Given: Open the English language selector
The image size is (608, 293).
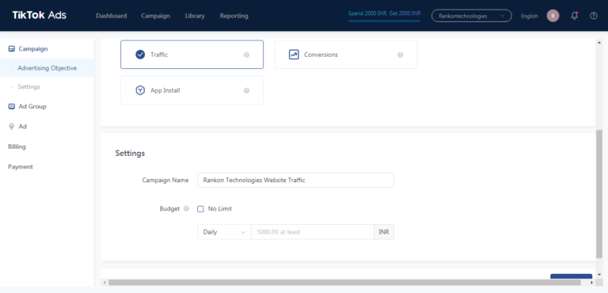Looking at the screenshot, I should pyautogui.click(x=530, y=16).
